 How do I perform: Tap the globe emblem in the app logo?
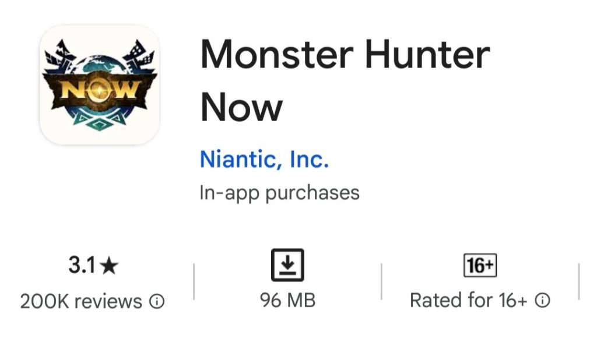pyautogui.click(x=99, y=65)
